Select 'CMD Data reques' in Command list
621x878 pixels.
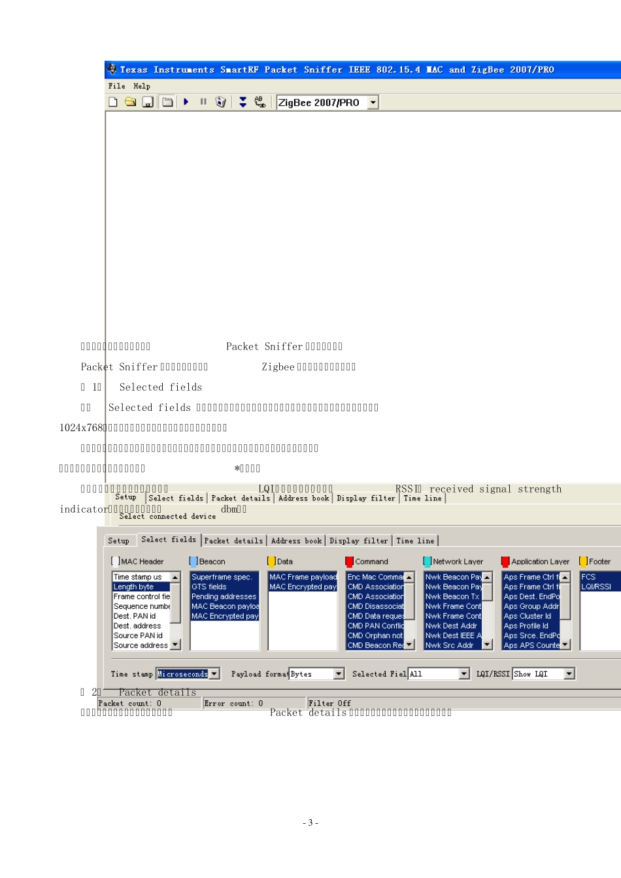tap(375, 616)
